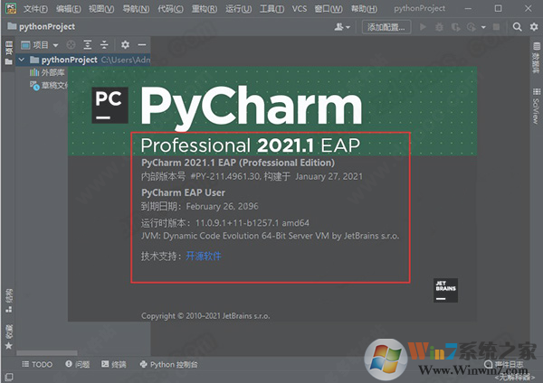This screenshot has width=543, height=383.
Task: Select the 草稿文件 tree item
Action: 49,86
